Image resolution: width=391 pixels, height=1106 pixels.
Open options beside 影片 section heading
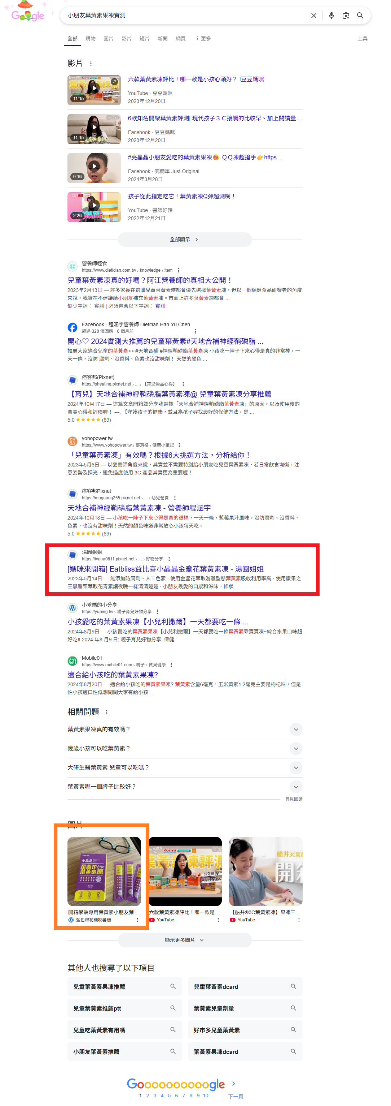91,64
